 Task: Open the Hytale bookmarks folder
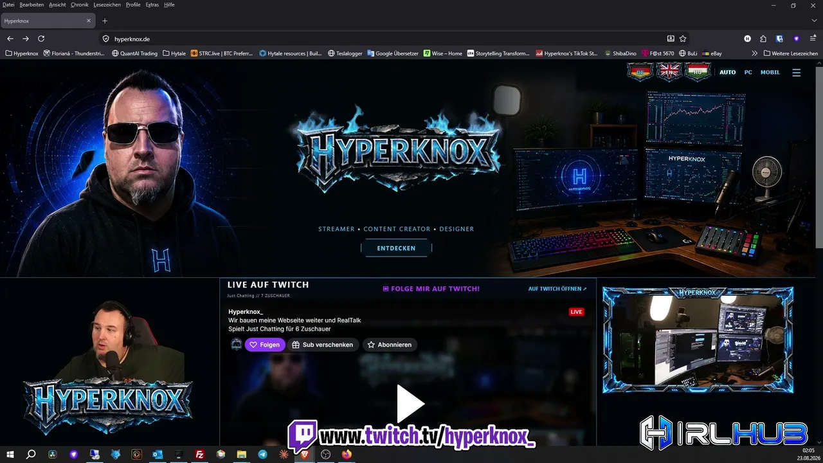click(174, 53)
